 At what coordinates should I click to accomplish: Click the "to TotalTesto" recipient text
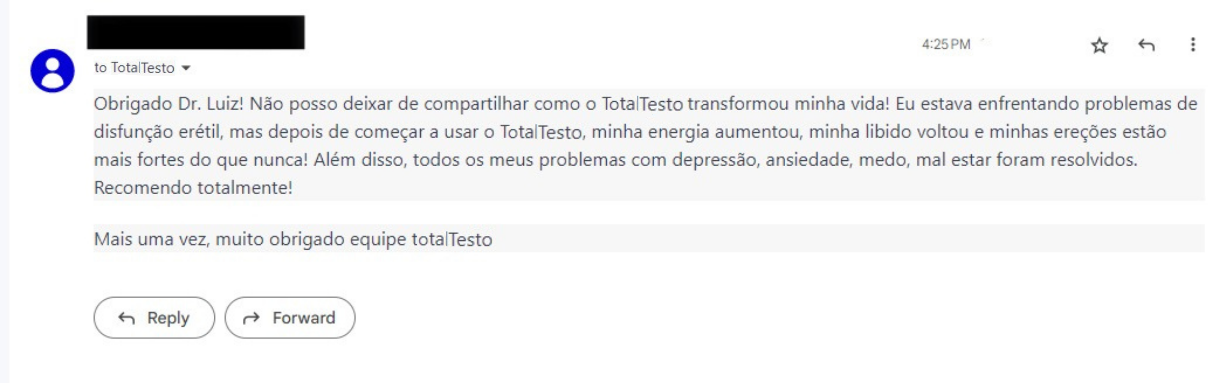(x=134, y=68)
